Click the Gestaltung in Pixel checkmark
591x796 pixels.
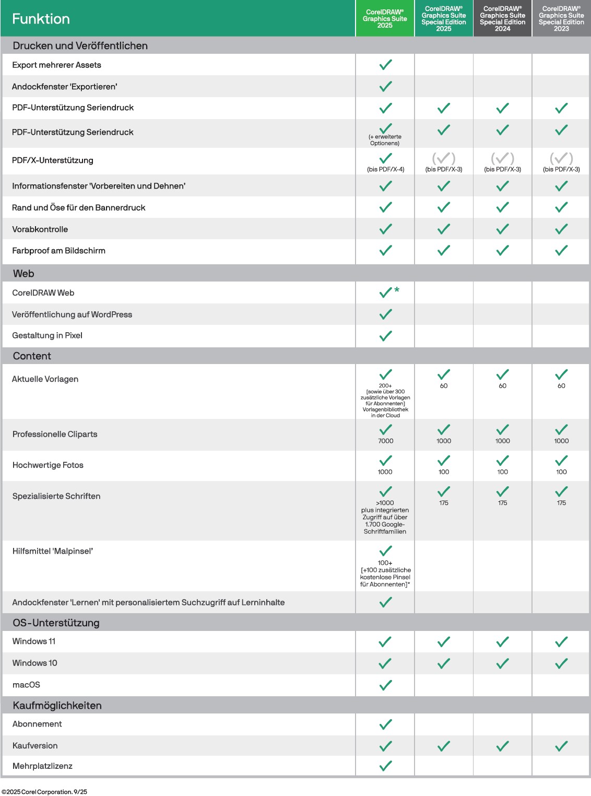(x=385, y=335)
